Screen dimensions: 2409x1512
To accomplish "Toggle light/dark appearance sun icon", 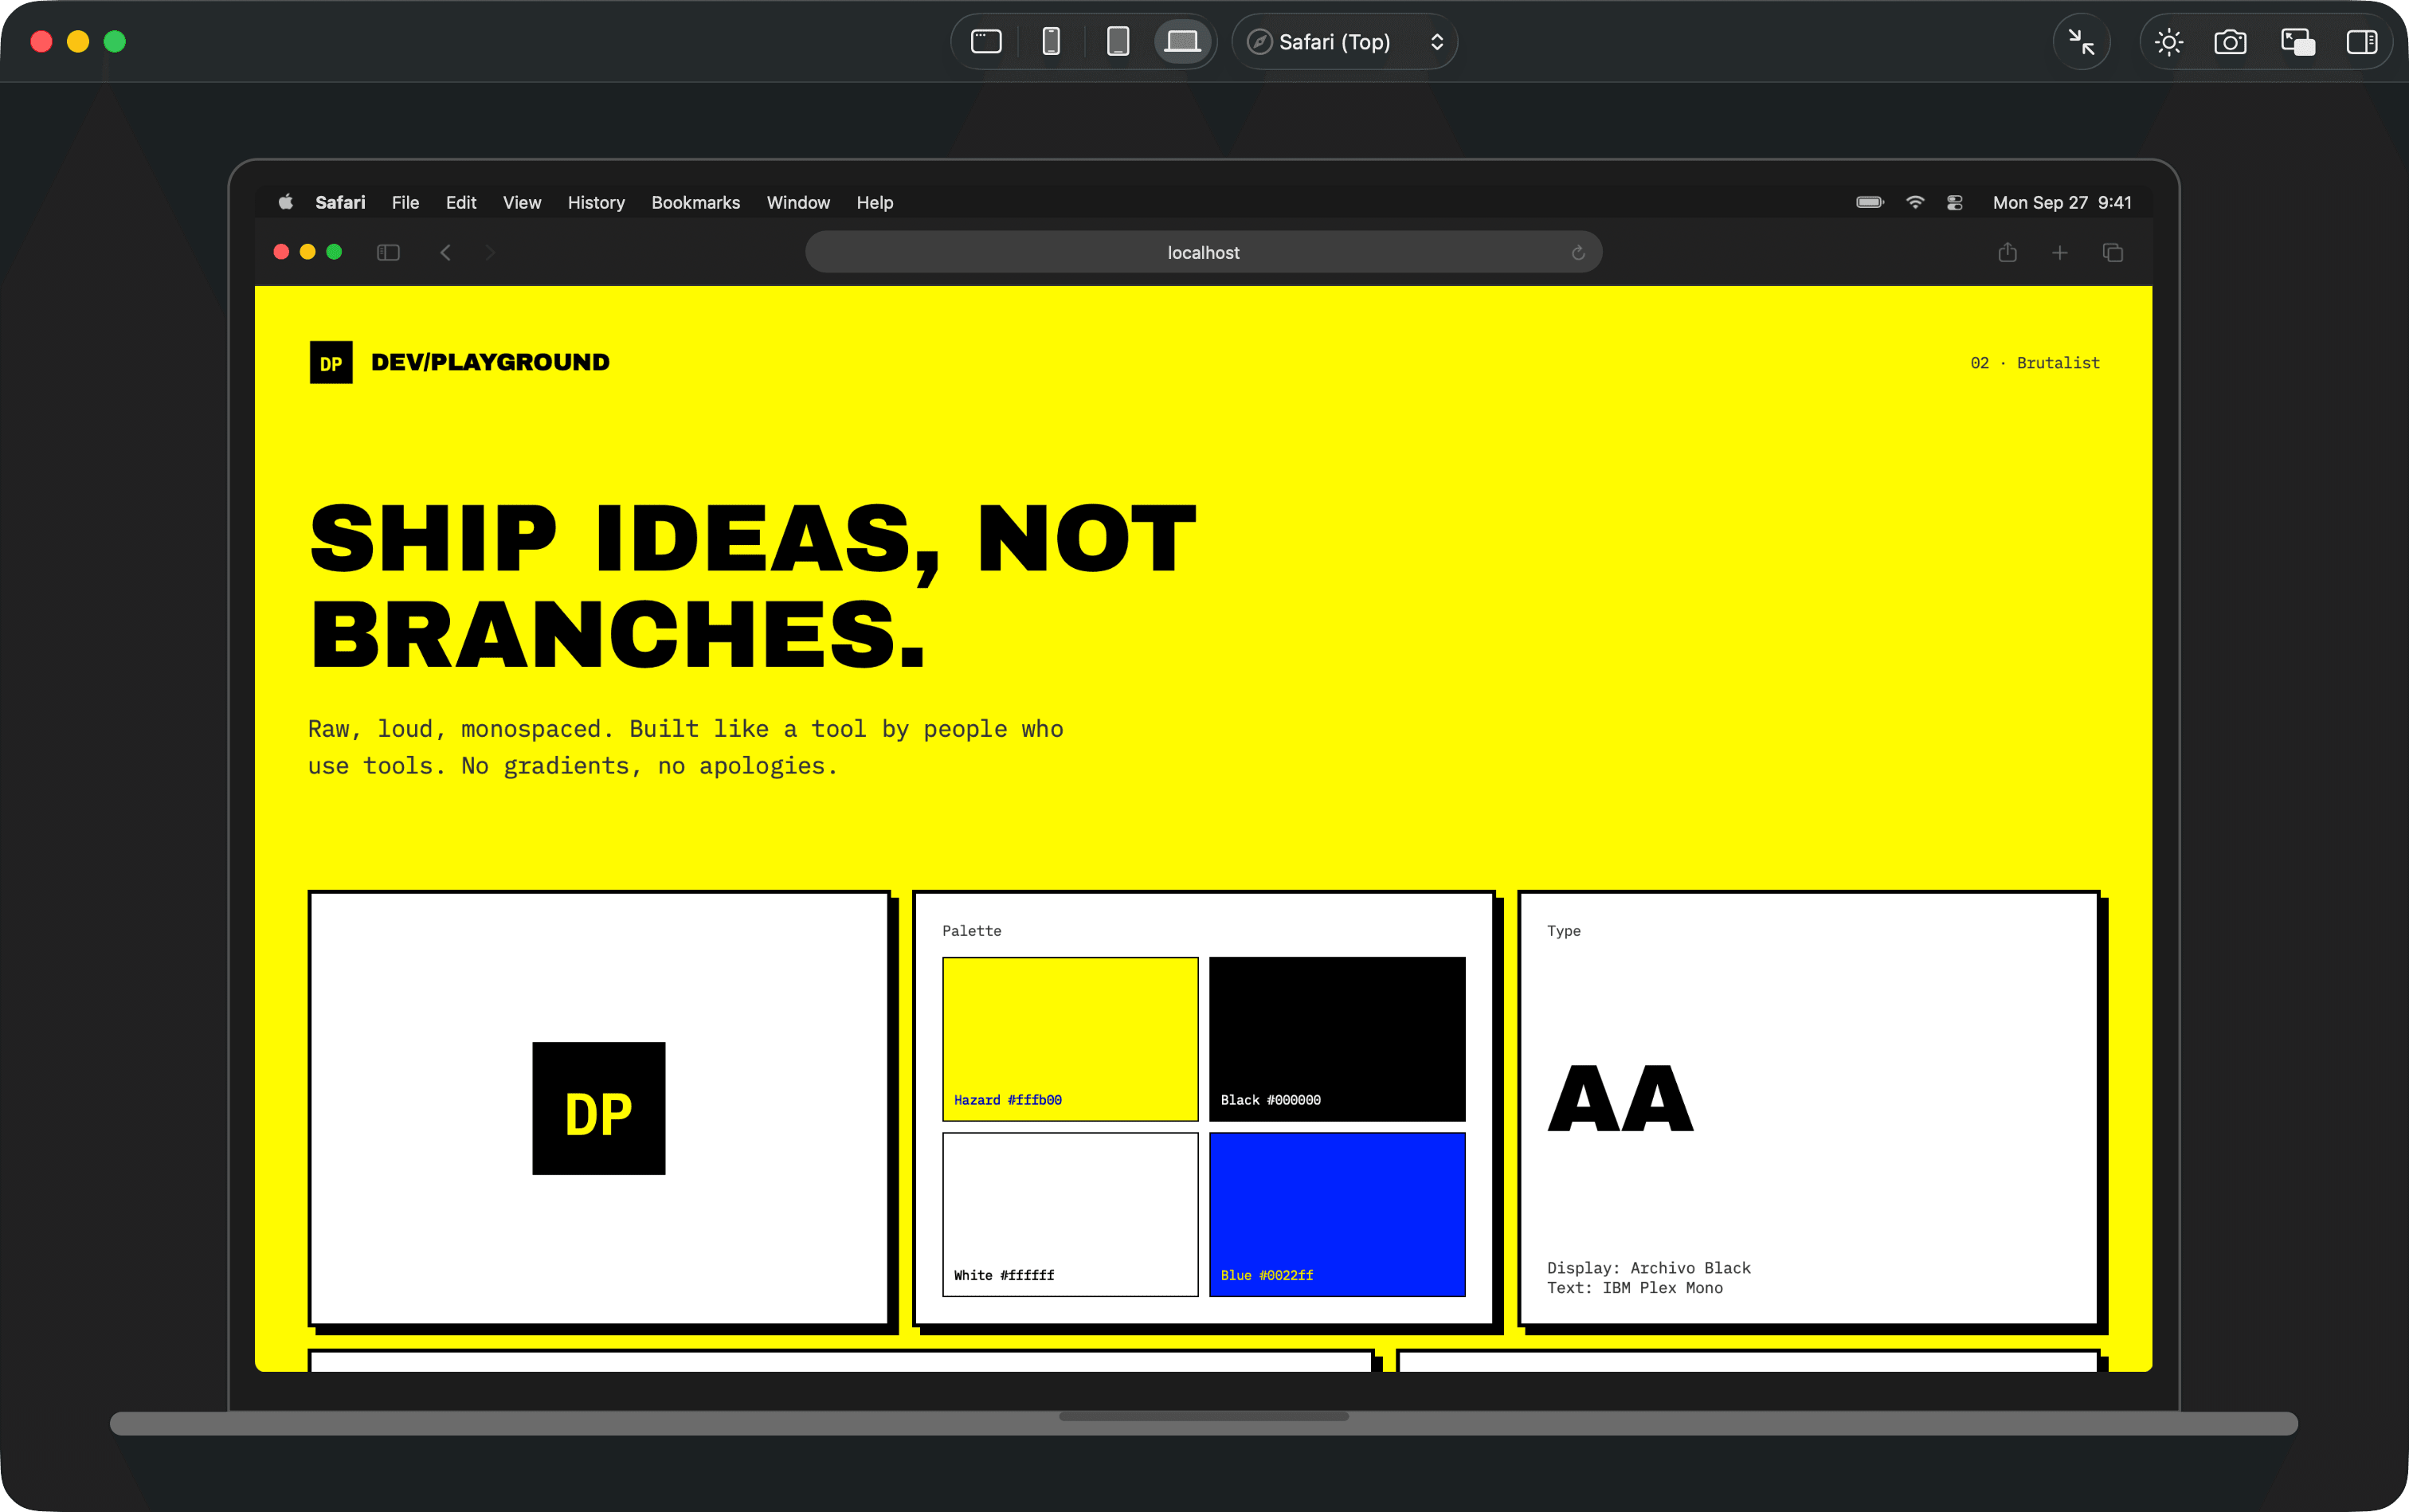I will click(x=2168, y=41).
